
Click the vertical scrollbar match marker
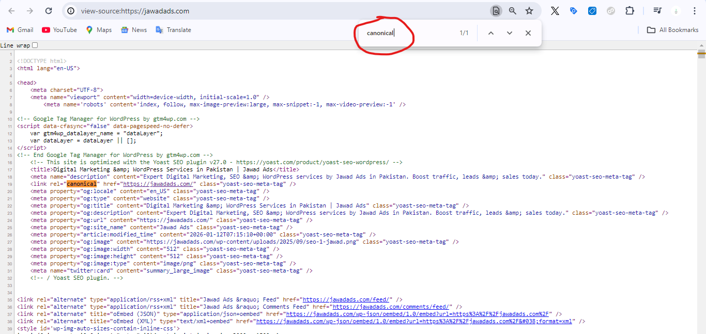tap(701, 53)
